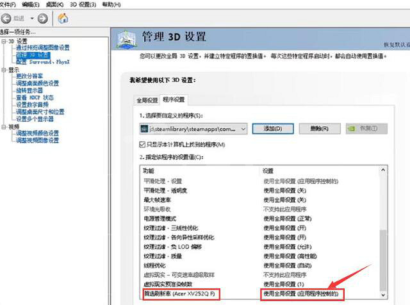410x305 pixels.
Task: Open 调整视频颜色设置 in the tree
Action: click(37, 133)
